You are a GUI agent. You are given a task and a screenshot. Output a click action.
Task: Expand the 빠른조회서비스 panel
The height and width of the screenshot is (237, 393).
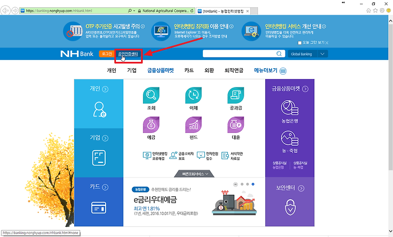pyautogui.click(x=195, y=174)
